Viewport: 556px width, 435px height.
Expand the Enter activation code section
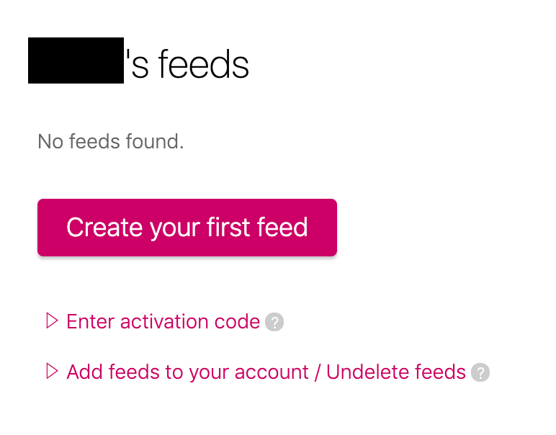point(163,321)
